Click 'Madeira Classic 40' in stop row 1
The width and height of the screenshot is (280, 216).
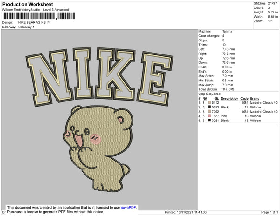(264, 103)
